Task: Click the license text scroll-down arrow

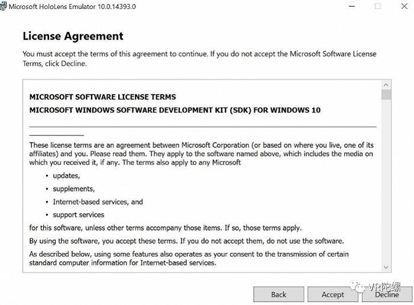Action: click(386, 267)
